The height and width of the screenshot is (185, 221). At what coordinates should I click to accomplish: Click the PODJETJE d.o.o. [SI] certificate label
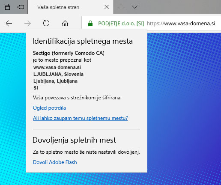click(121, 24)
